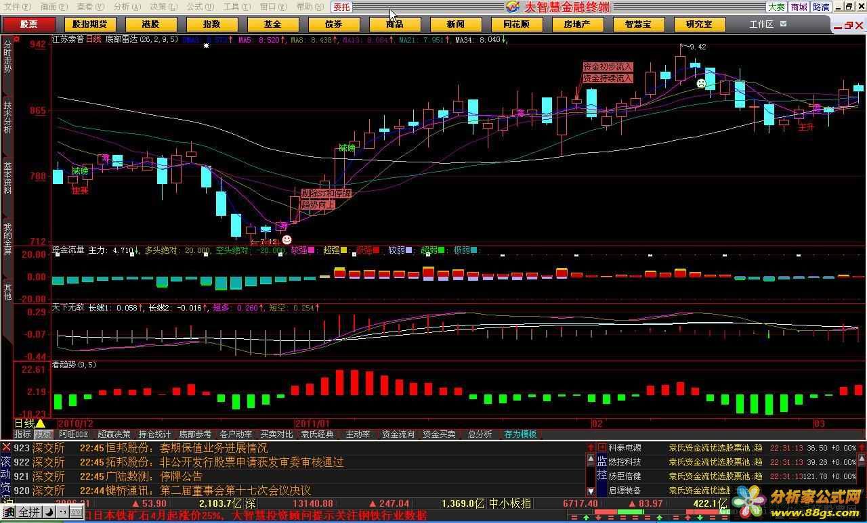867x523 pixels.
Task: Select the 智慧宝 toolbar button
Action: pyautogui.click(x=638, y=24)
